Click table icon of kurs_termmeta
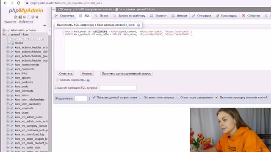Viewport: 271px width, 152px height. [12, 91]
